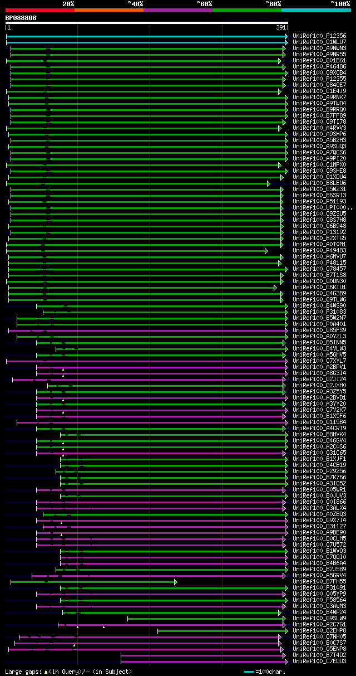Image resolution: width=356 pixels, height=676 pixels.
Task: Open hit UniRef100_Q1WLU7
Action: pos(319,42)
